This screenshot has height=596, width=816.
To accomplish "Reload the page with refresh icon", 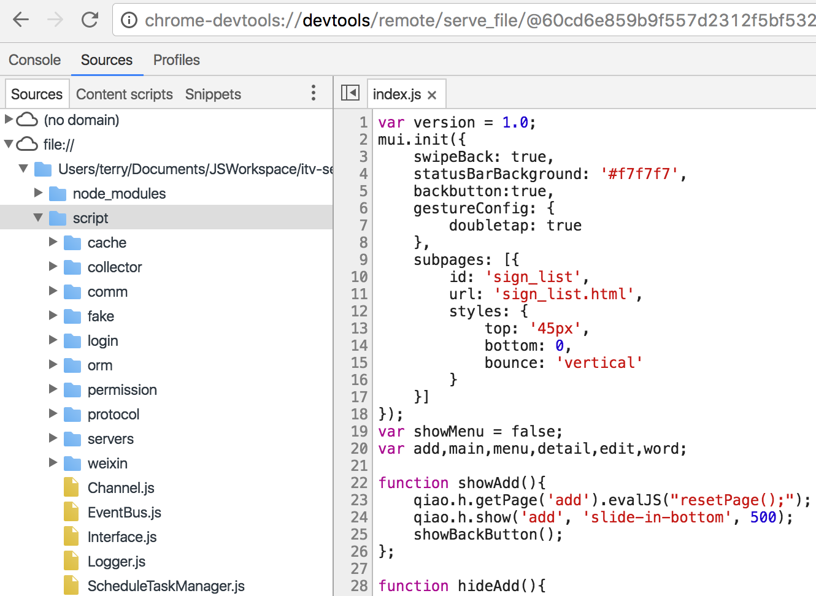I will [90, 20].
